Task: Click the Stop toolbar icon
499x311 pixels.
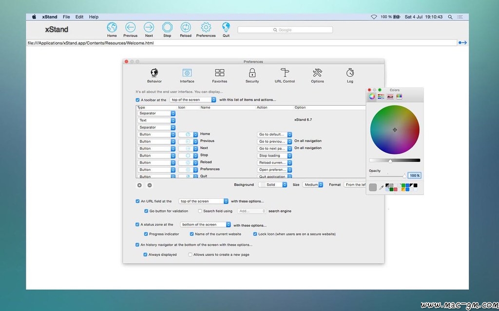Action: pos(167,27)
